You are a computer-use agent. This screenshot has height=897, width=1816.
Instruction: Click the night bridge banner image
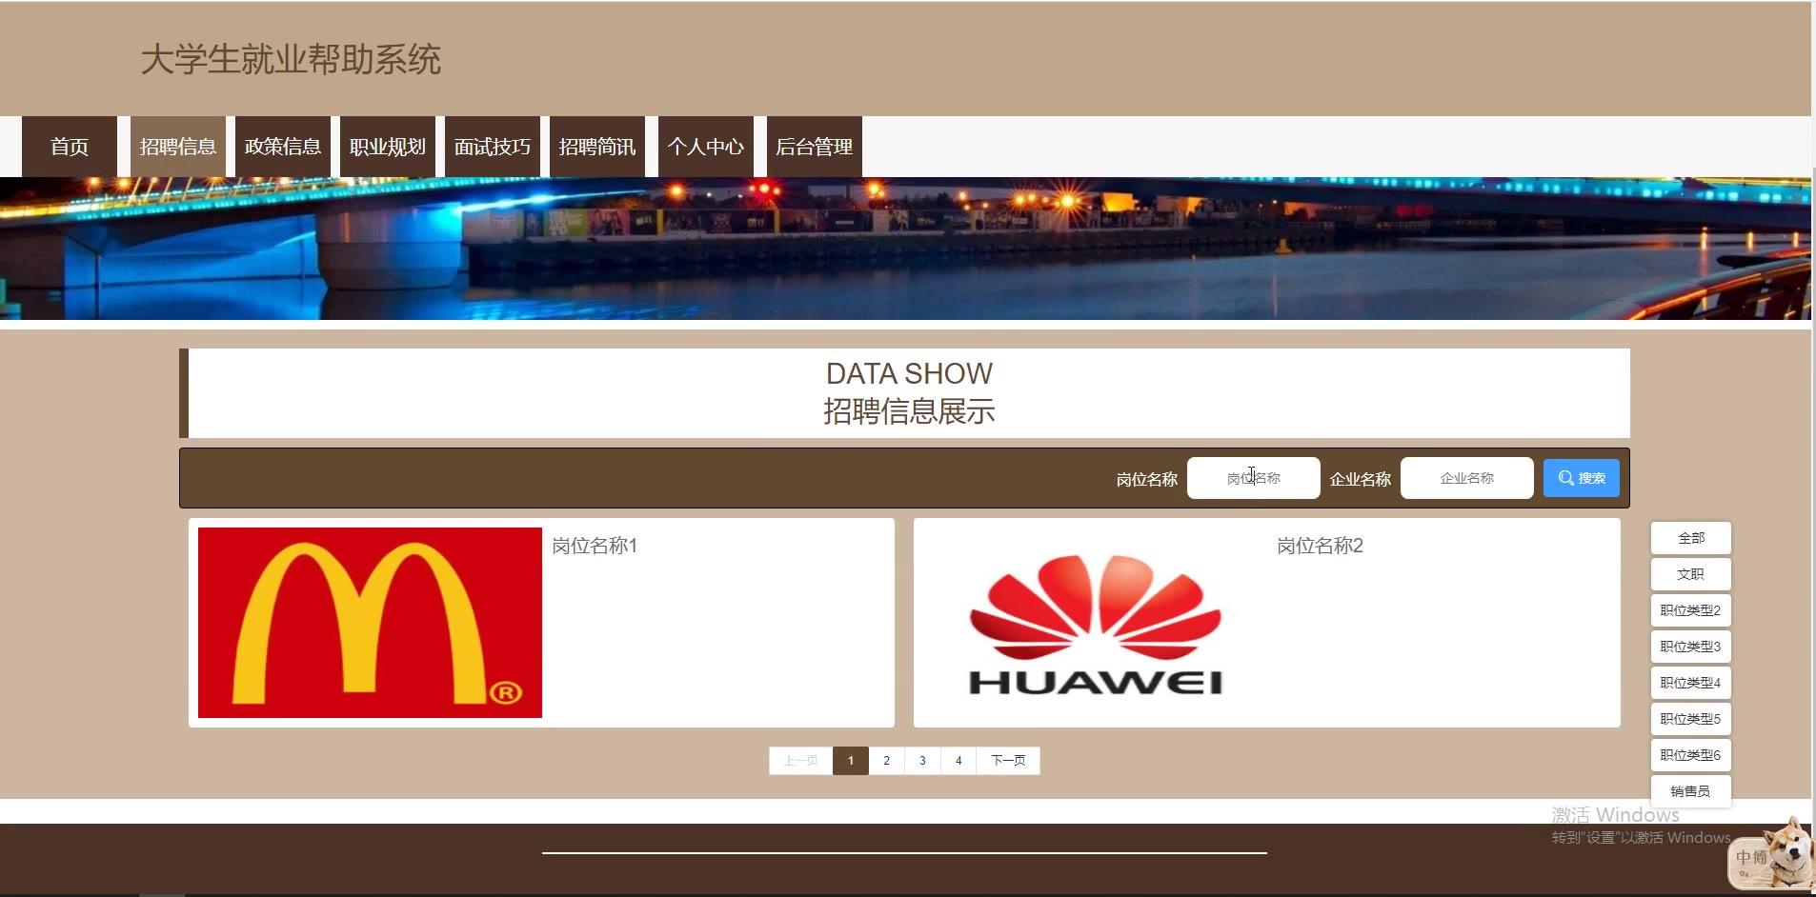point(905,249)
